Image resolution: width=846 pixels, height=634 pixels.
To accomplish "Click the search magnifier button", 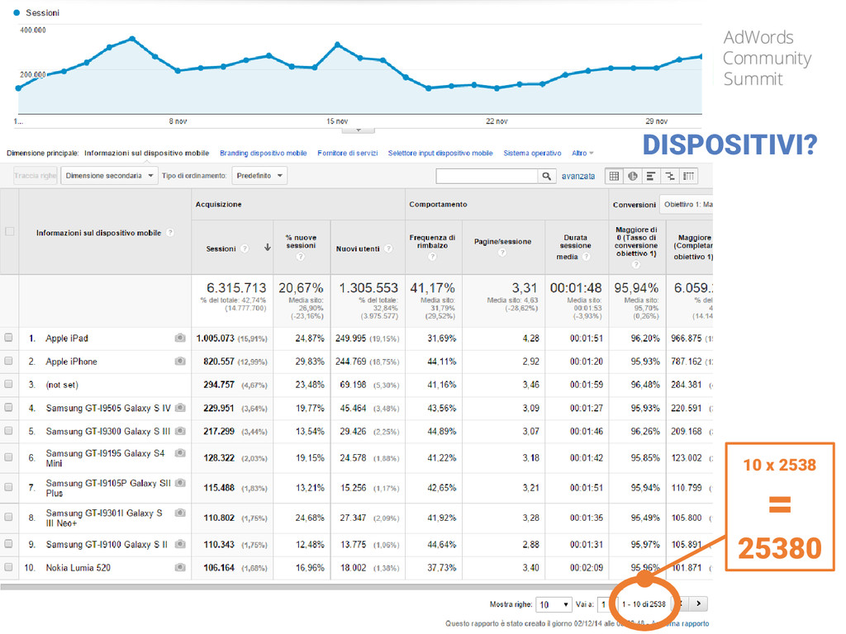I will pyautogui.click(x=547, y=176).
